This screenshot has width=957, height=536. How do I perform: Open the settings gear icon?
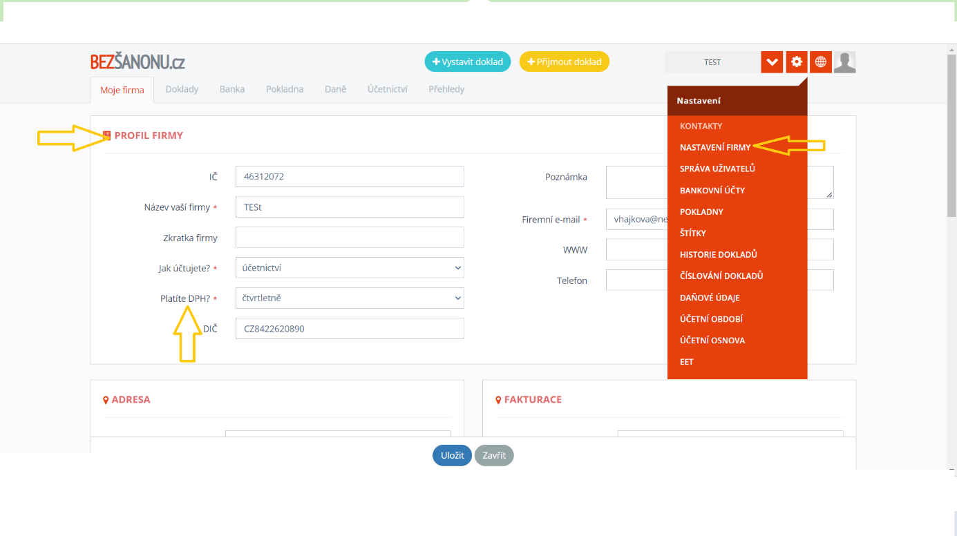point(797,61)
